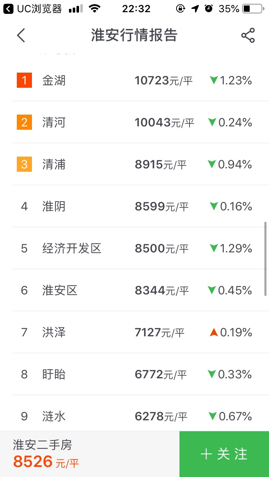Tap the rank 3 badge for 清浦
The height and width of the screenshot is (477, 269).
[x=24, y=165]
